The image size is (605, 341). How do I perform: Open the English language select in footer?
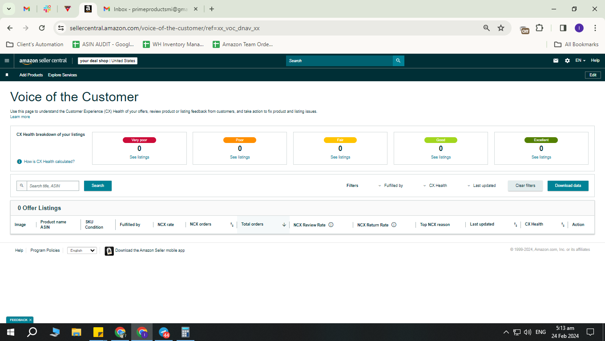tap(82, 250)
